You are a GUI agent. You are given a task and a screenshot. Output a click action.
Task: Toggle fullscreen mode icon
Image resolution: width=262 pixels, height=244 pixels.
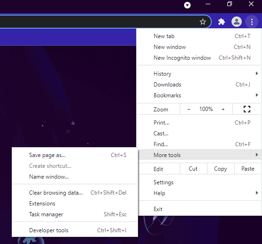click(247, 109)
